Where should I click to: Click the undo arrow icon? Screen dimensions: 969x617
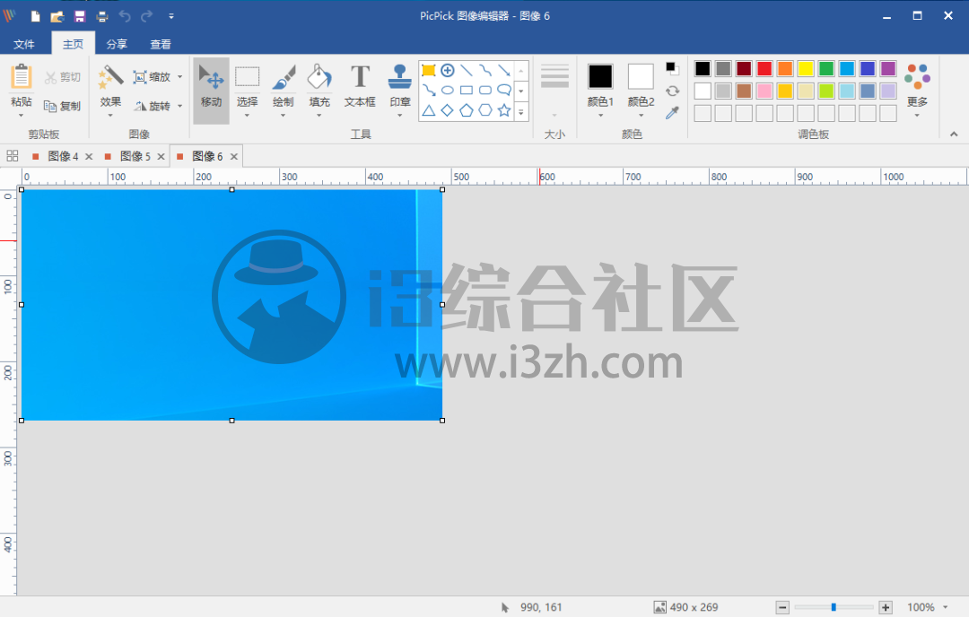[125, 16]
